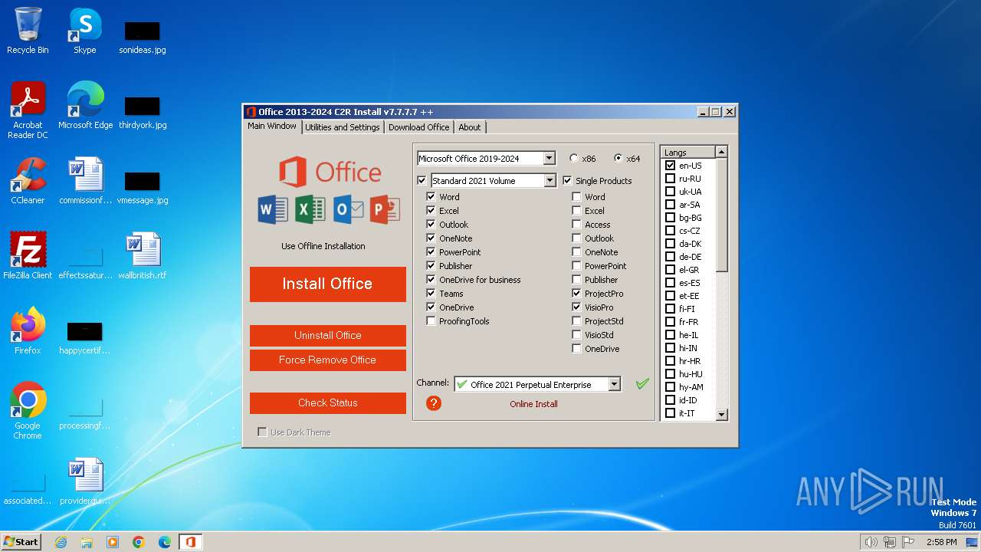Screen dimensions: 981x552
Task: Click Check Status button
Action: (328, 402)
